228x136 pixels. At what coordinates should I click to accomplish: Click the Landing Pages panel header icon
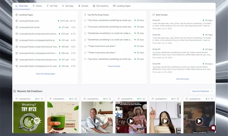[17, 15]
